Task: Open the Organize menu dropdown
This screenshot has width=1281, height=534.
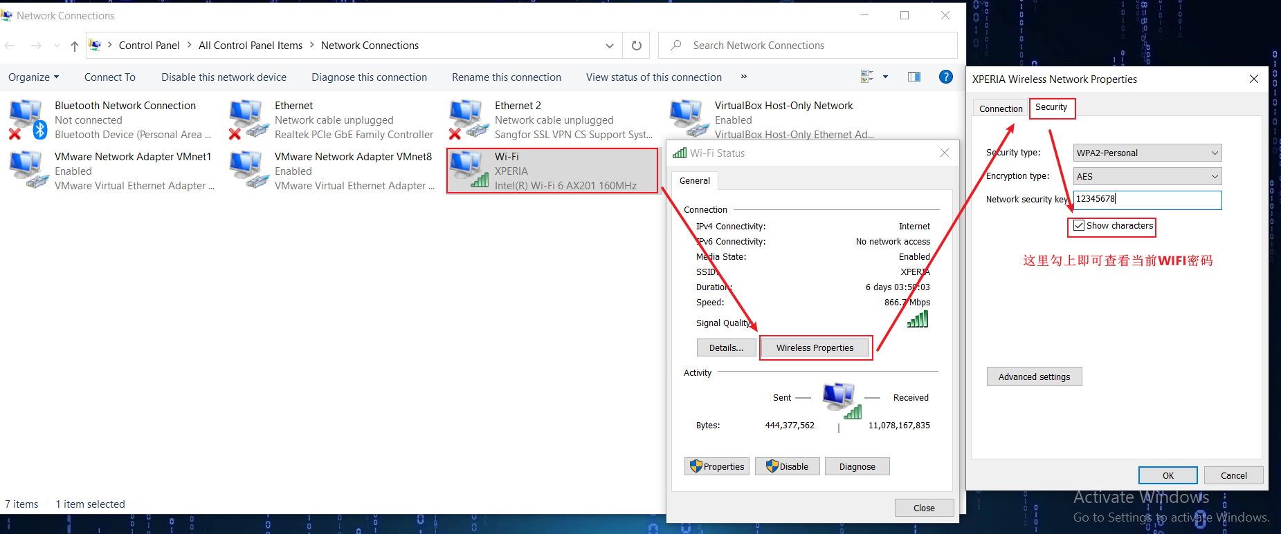Action: point(33,77)
